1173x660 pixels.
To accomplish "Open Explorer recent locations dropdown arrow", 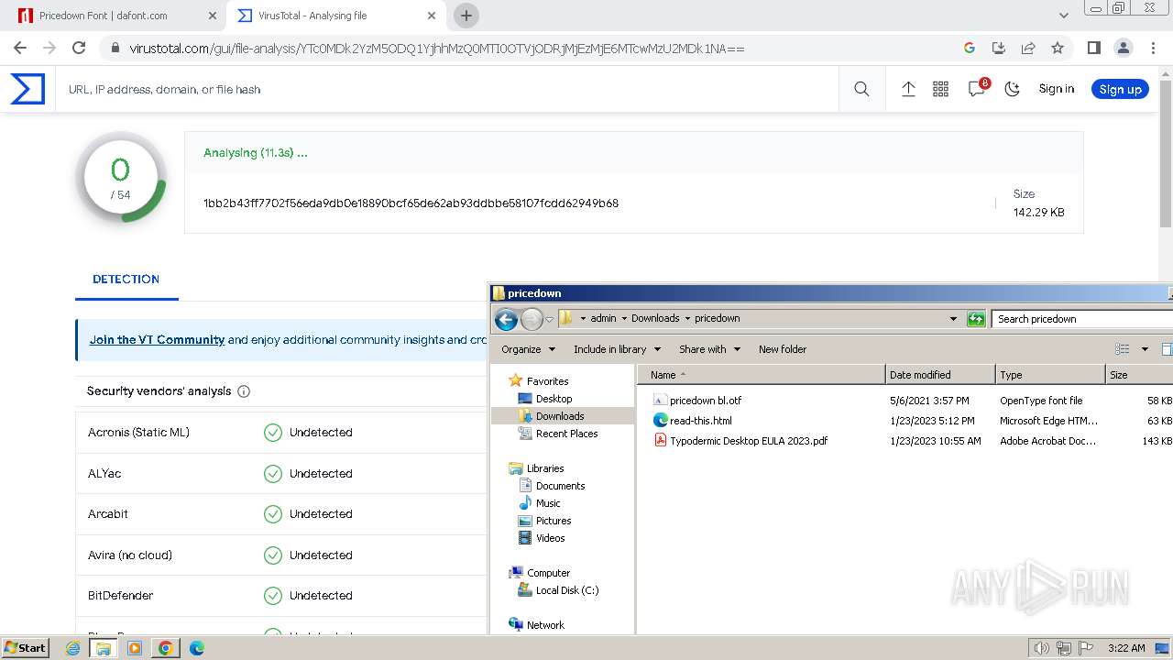I will point(550,320).
